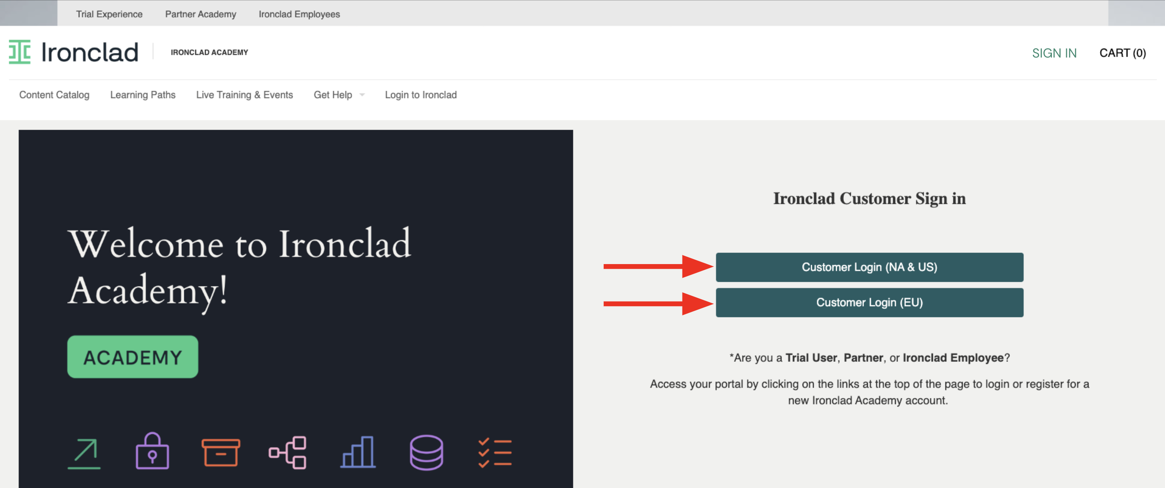Open the CART (0) link
This screenshot has width=1165, height=488.
pyautogui.click(x=1123, y=53)
